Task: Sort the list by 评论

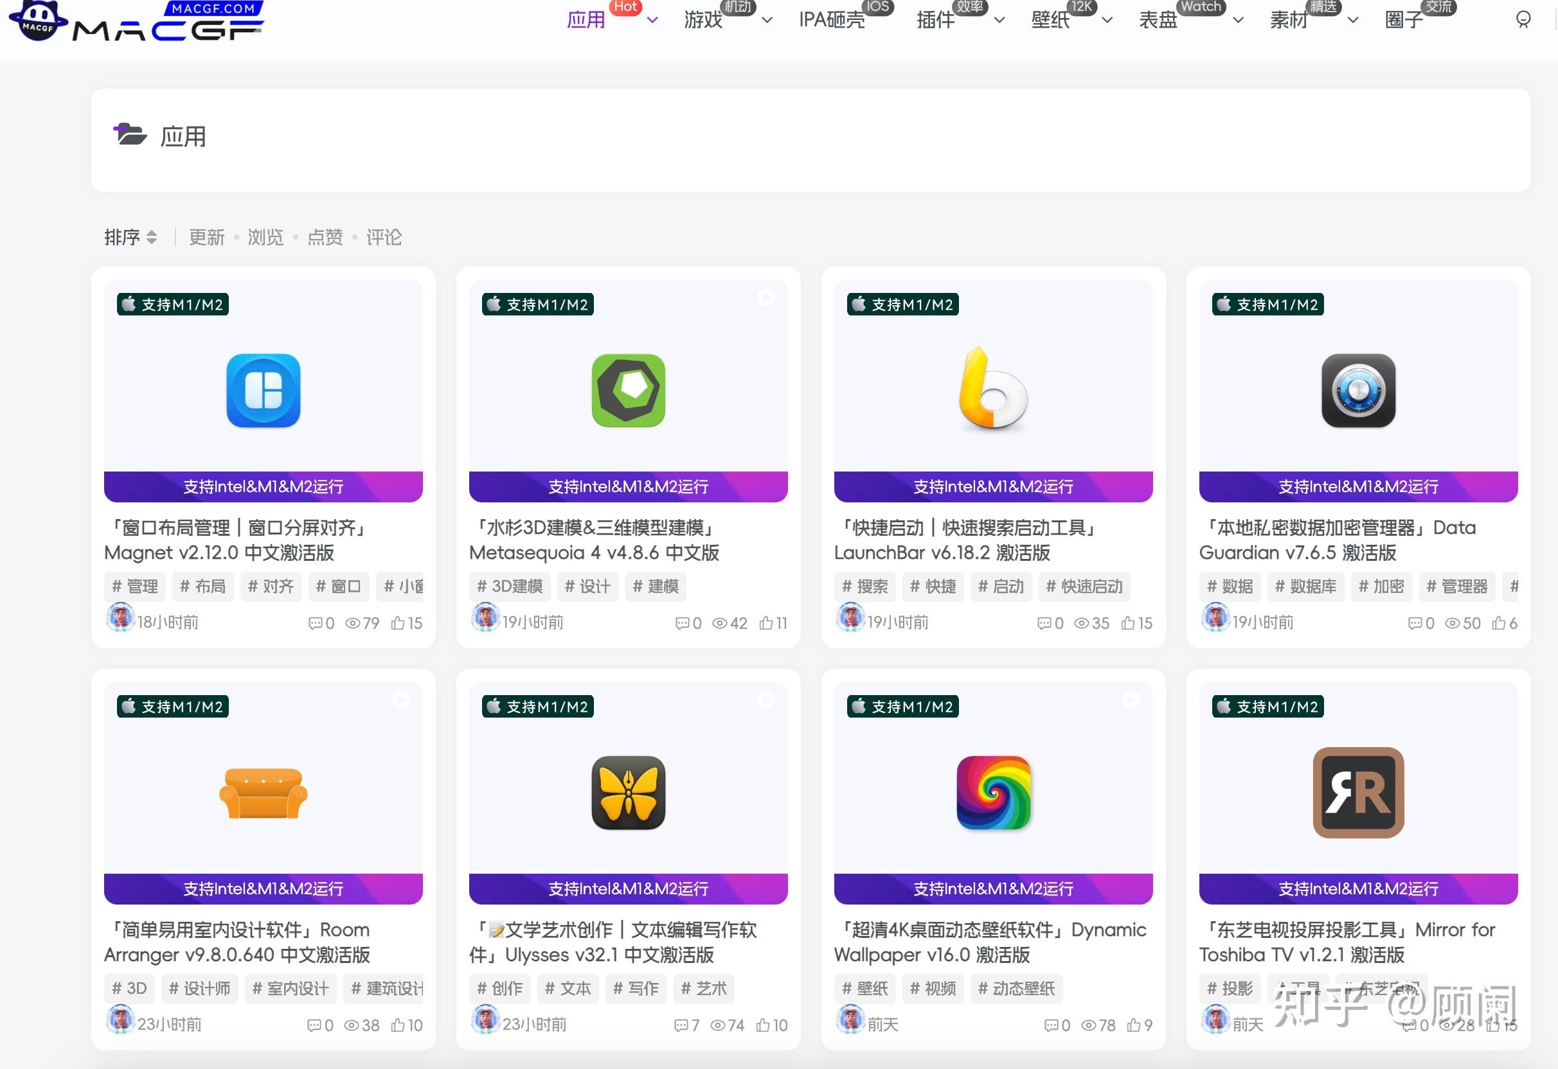Action: 384,237
